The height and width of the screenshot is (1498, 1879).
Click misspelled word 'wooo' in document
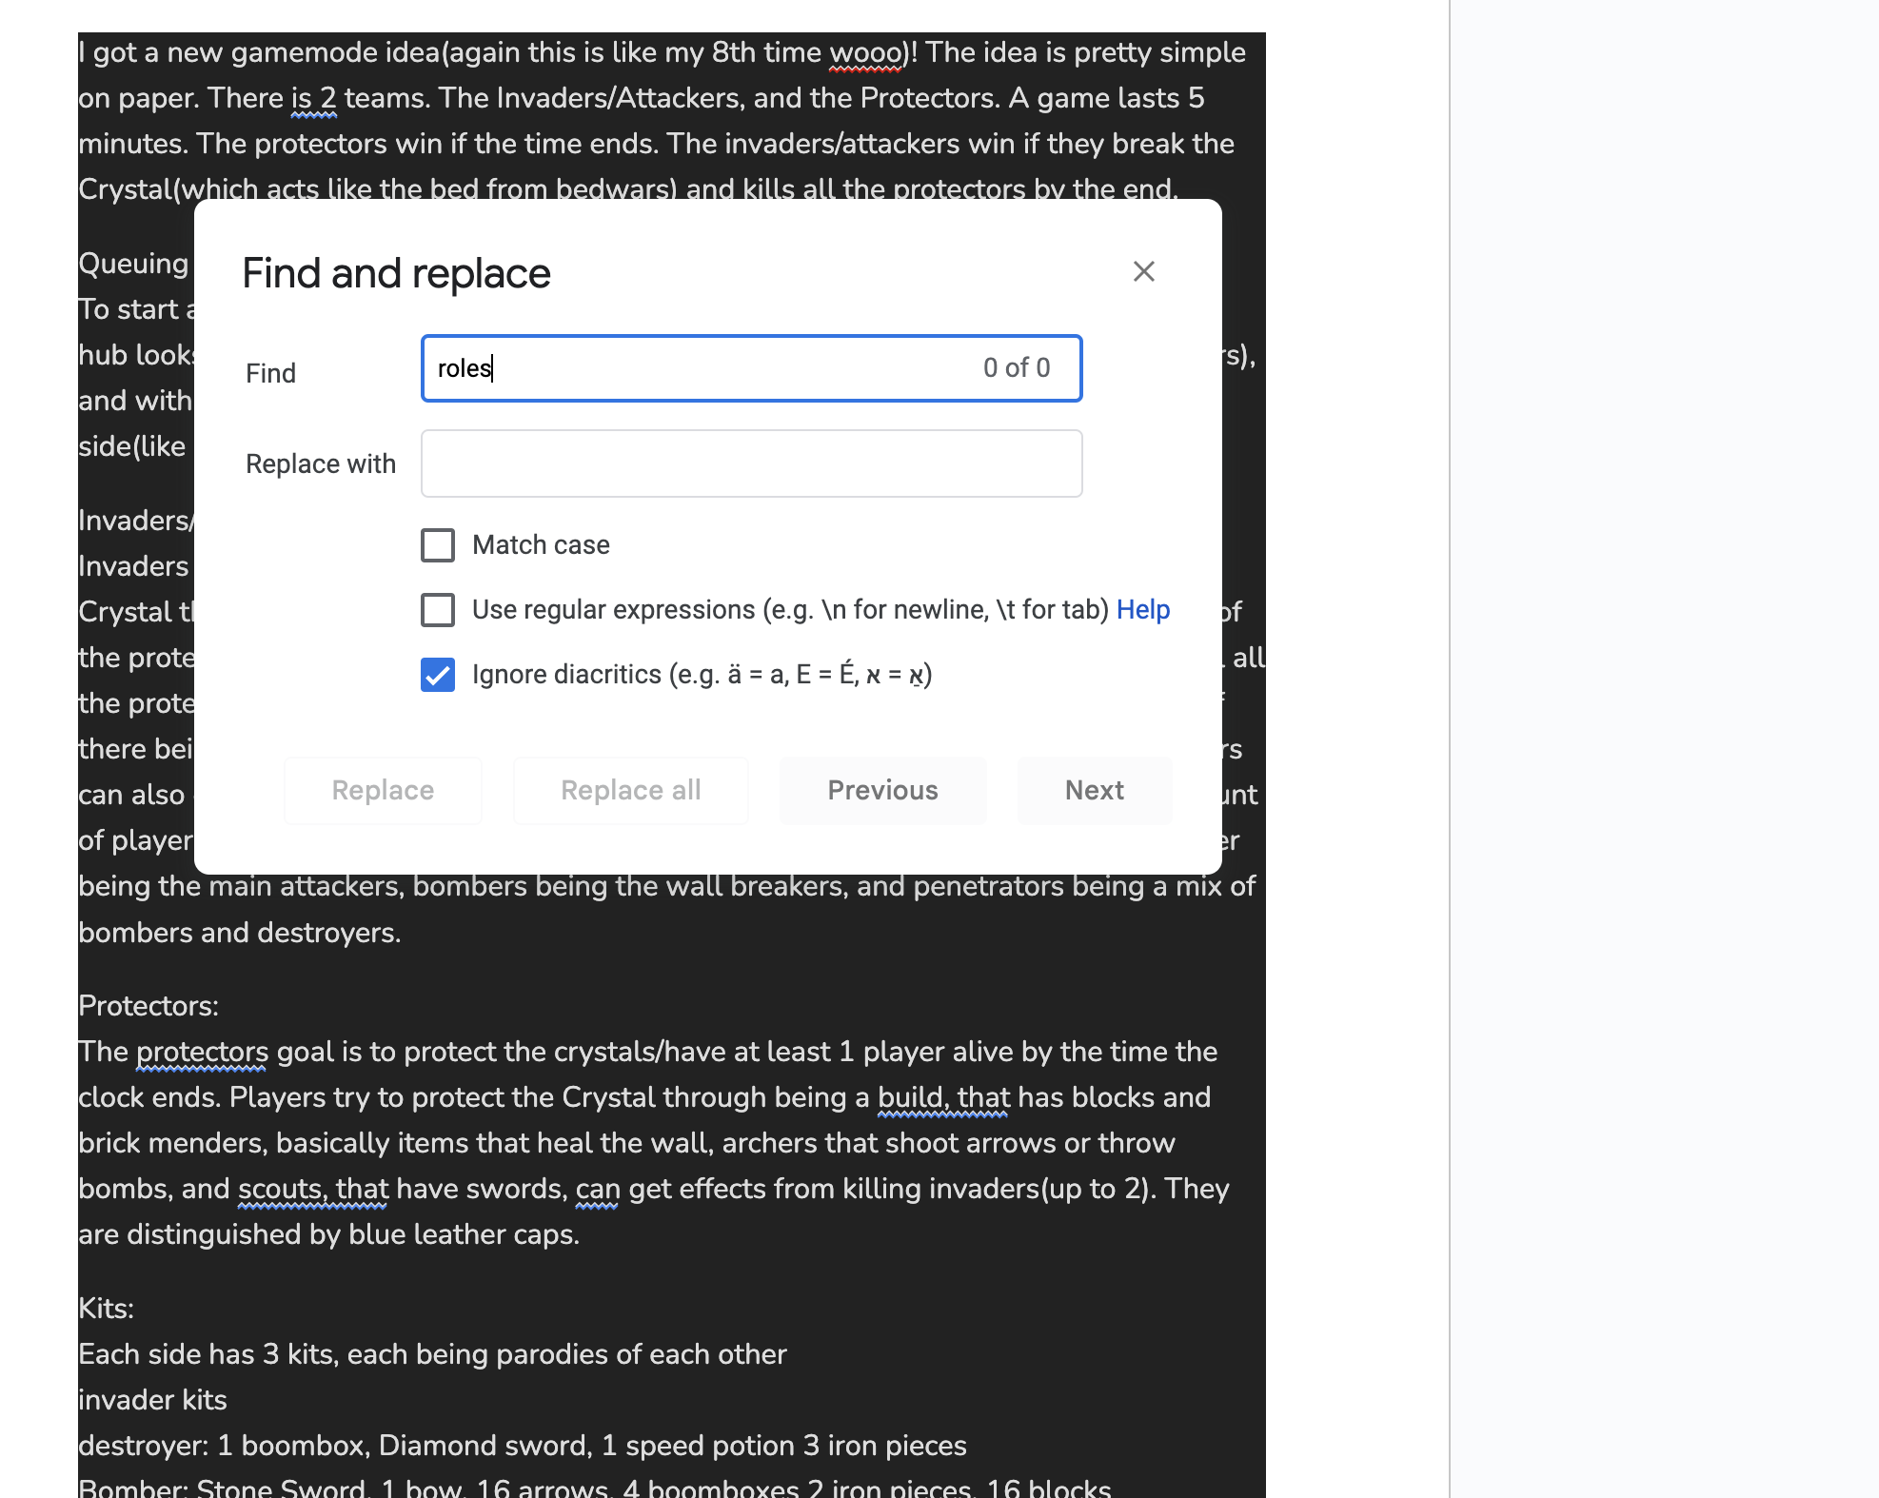[865, 52]
